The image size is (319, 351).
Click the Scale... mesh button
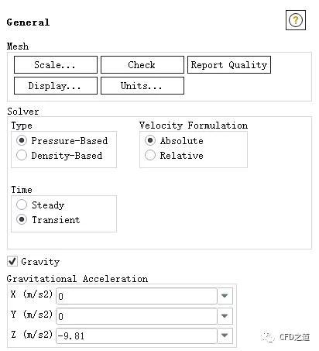click(56, 64)
